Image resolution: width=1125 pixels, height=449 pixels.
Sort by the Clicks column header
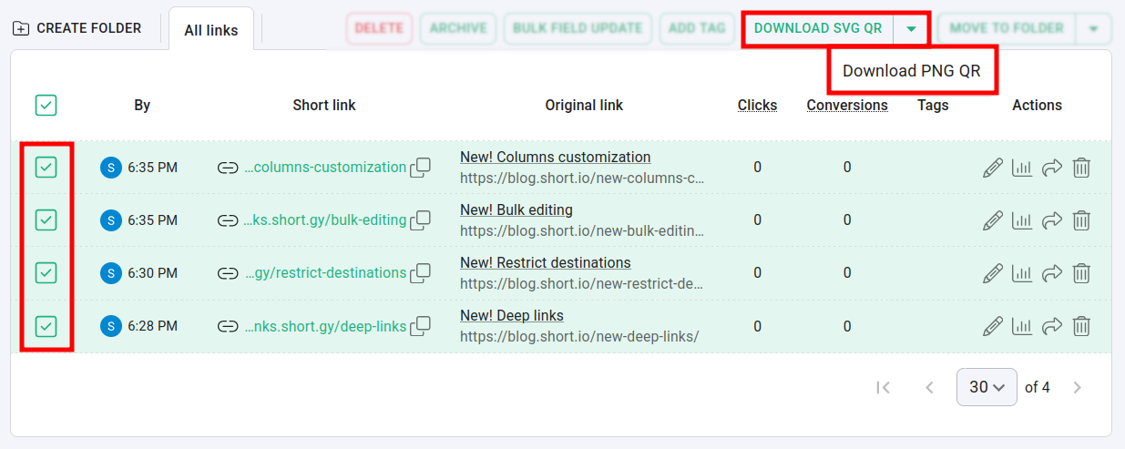click(757, 106)
